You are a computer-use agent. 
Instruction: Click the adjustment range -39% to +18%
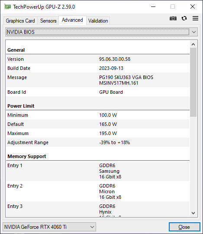click(x=114, y=142)
